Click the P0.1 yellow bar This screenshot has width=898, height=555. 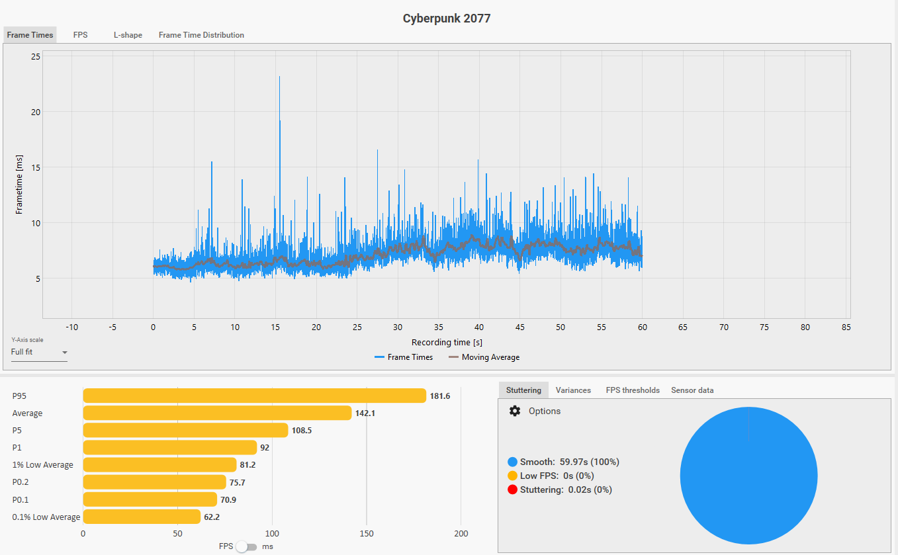click(x=150, y=499)
